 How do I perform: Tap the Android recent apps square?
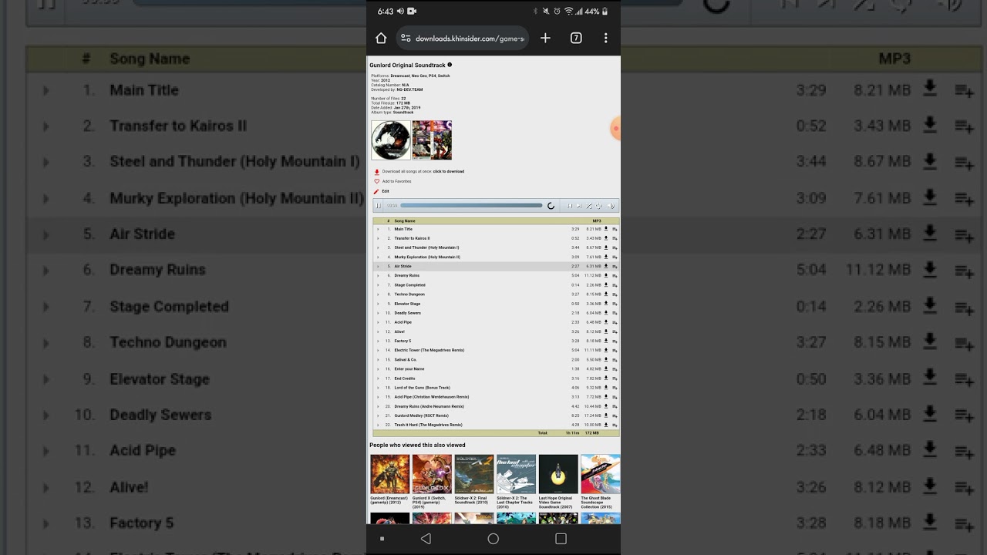point(561,539)
